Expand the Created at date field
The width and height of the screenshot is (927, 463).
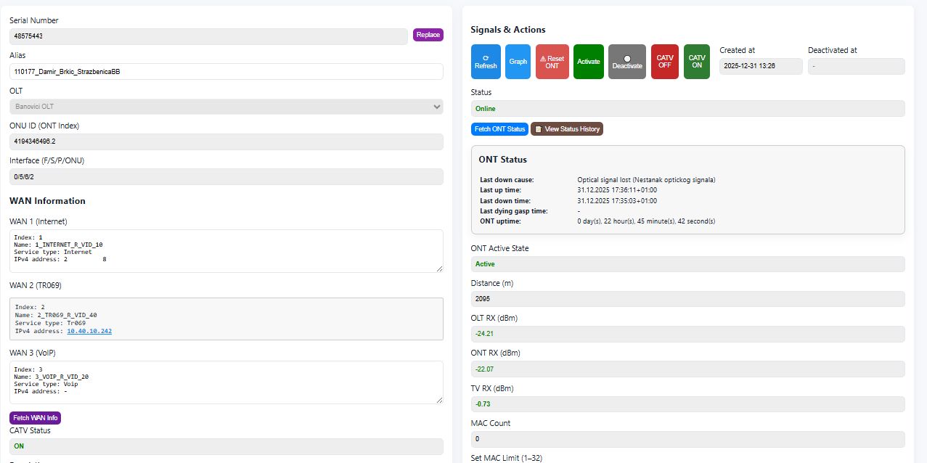pos(761,66)
